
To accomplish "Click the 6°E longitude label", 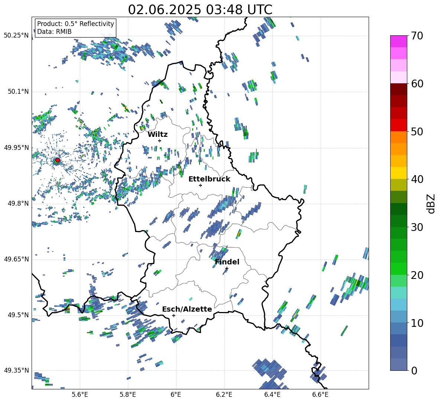I will click(176, 395).
